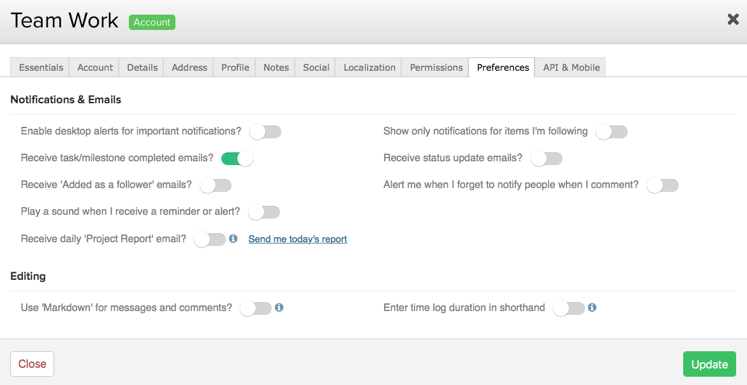Image resolution: width=747 pixels, height=385 pixels.
Task: Switch to the Notes tab
Action: coord(276,68)
